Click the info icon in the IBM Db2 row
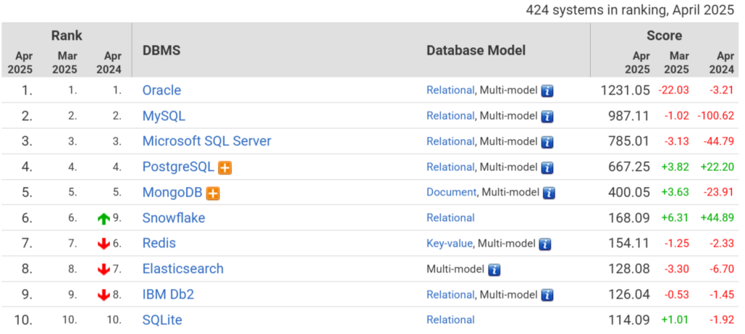Image resolution: width=745 pixels, height=334 pixels. (547, 295)
